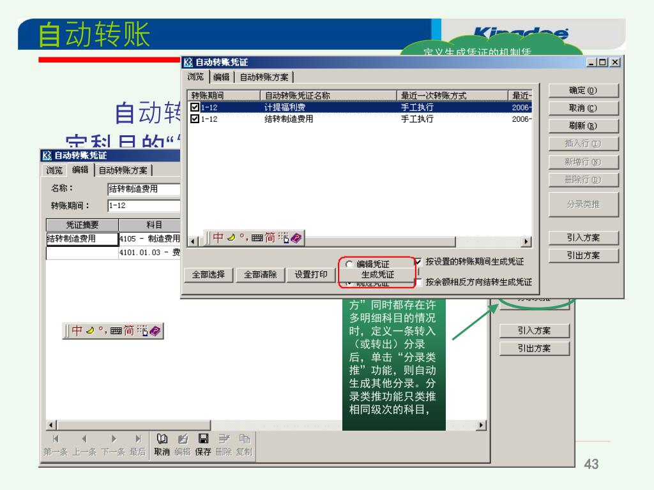Screen dimensions: 654x490
Task: Click 简 simplified icon on back window IME bar
Action: 129,331
